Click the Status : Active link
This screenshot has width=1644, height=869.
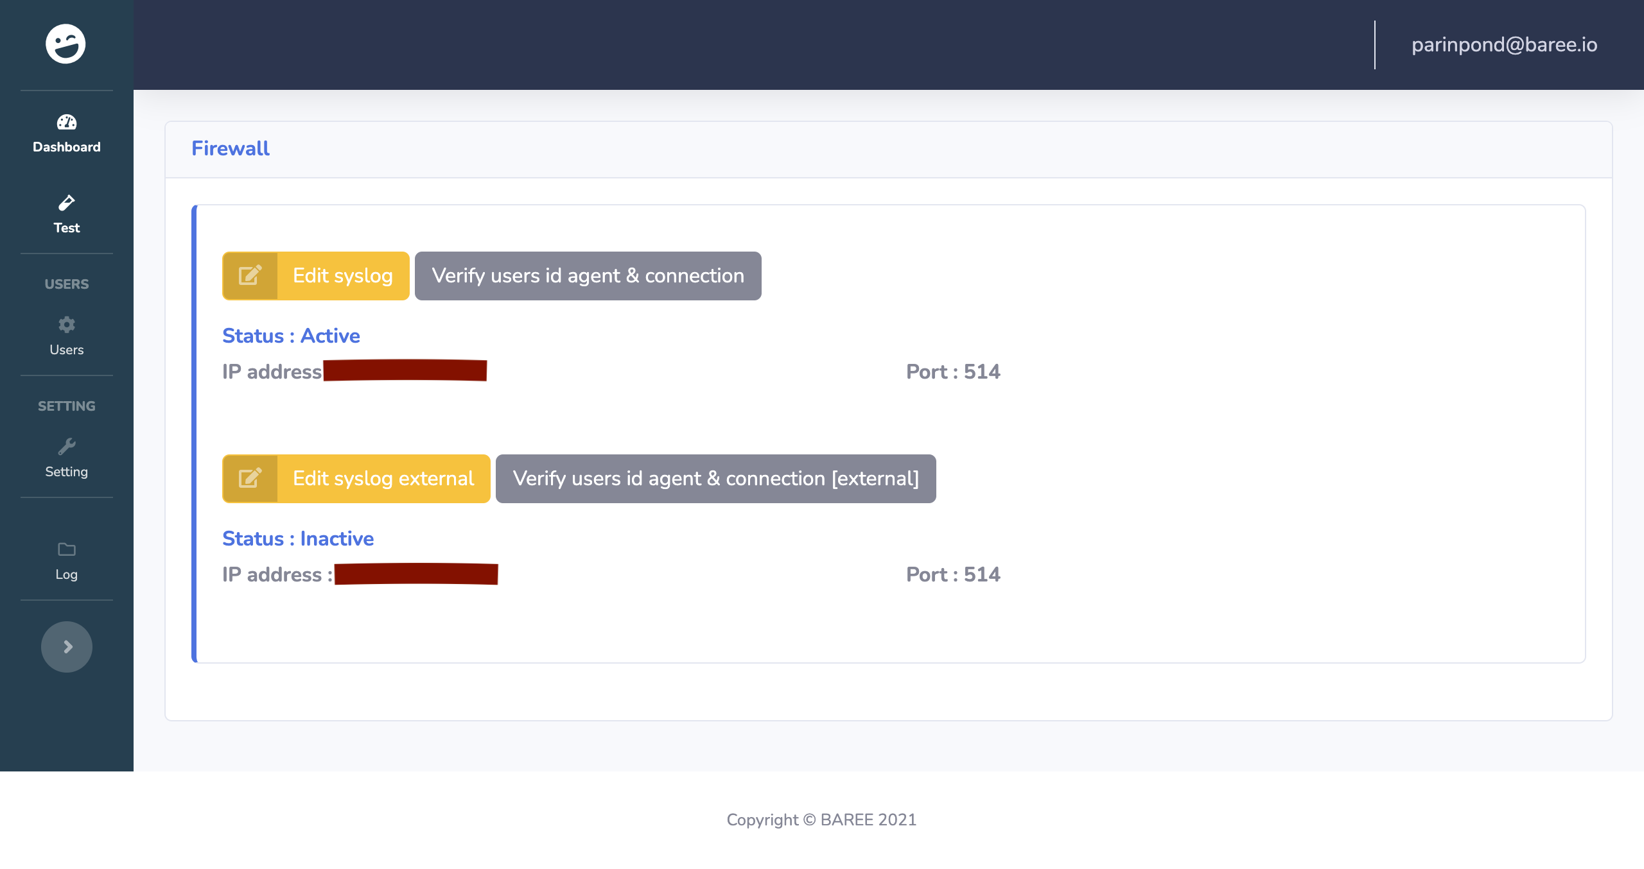[x=290, y=335]
